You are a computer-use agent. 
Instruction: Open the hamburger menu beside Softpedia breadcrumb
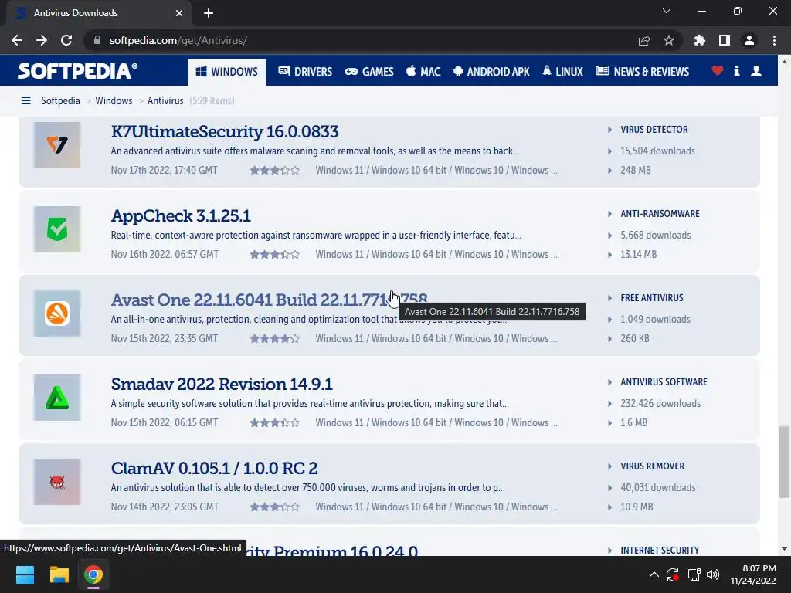(x=25, y=101)
